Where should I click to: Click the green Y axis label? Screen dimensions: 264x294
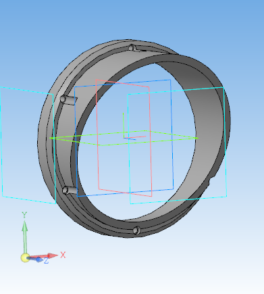24,215
